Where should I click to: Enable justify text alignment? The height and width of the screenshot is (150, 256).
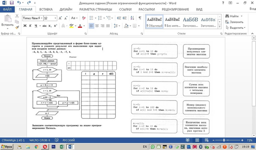point(108,26)
